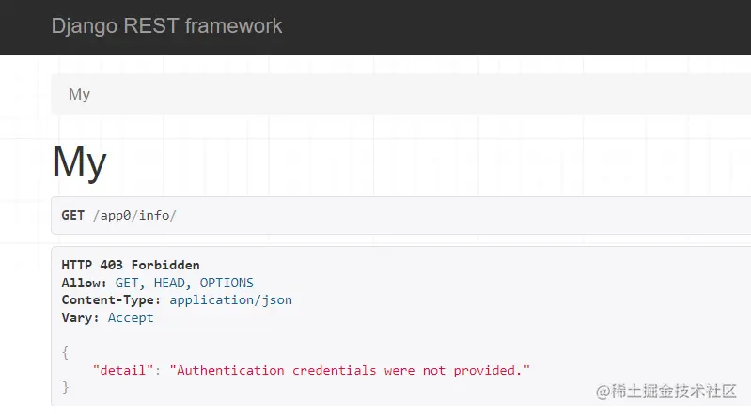Select the My breadcrumb item
This screenshot has height=414, width=751.
(x=79, y=94)
